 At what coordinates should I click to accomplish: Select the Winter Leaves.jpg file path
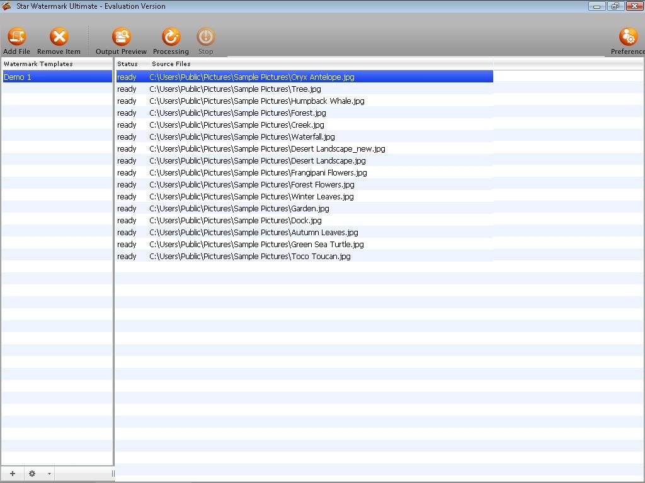251,196
